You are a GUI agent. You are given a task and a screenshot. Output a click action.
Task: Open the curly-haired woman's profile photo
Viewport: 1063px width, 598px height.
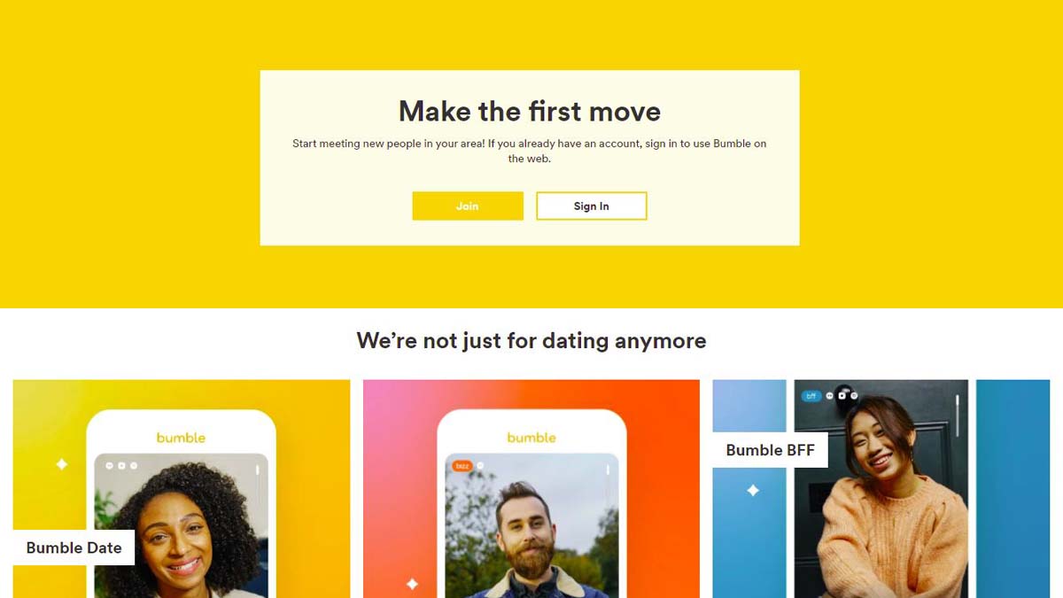tap(181, 526)
